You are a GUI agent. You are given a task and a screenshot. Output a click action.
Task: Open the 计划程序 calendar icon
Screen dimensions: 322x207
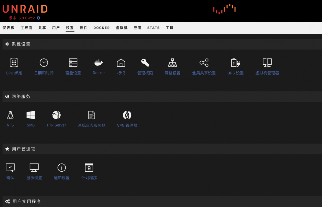pyautogui.click(x=89, y=168)
